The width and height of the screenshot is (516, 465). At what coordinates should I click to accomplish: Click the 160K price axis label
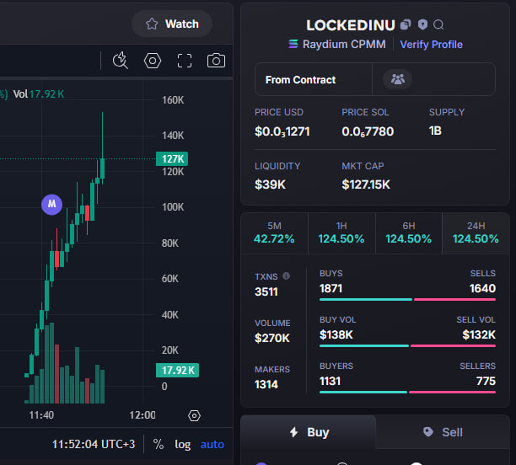tap(173, 100)
